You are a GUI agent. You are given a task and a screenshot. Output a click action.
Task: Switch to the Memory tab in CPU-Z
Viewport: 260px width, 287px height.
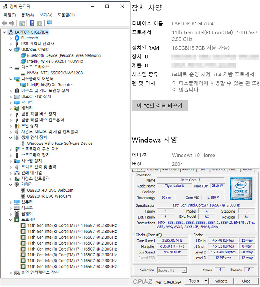click(x=188, y=169)
